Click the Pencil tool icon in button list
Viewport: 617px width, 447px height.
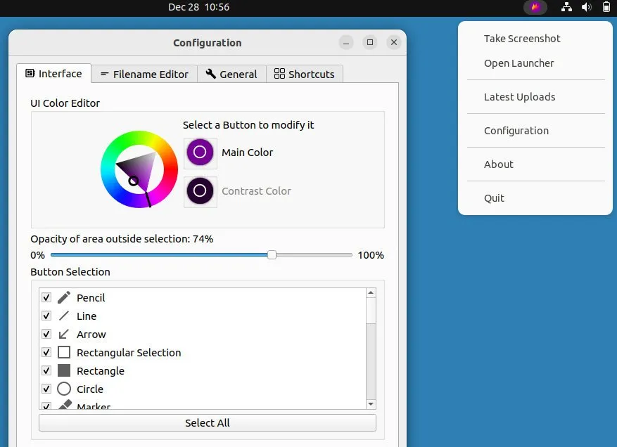point(64,297)
